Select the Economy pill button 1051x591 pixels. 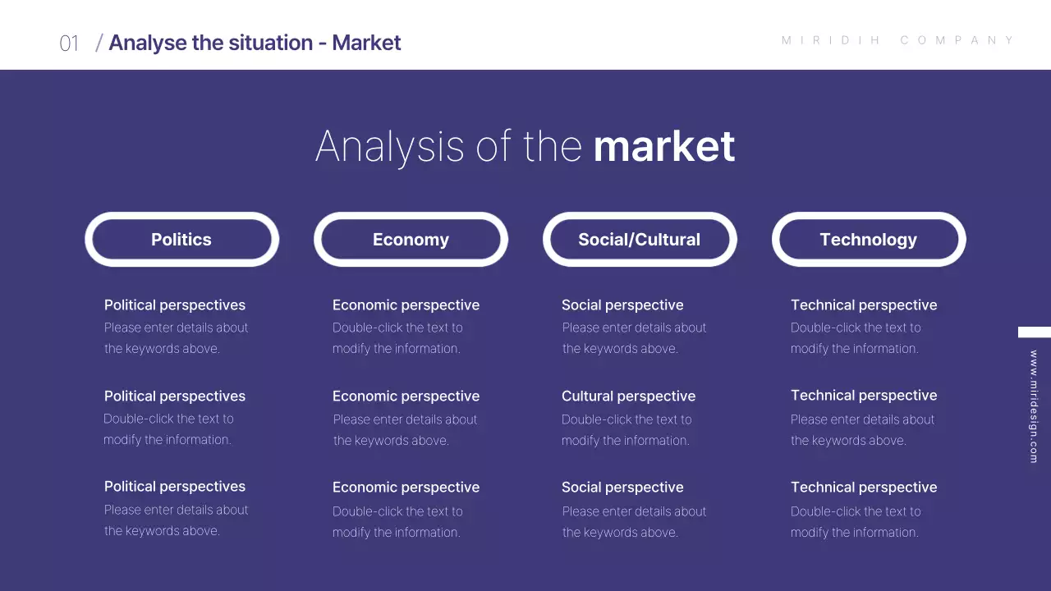click(x=411, y=240)
